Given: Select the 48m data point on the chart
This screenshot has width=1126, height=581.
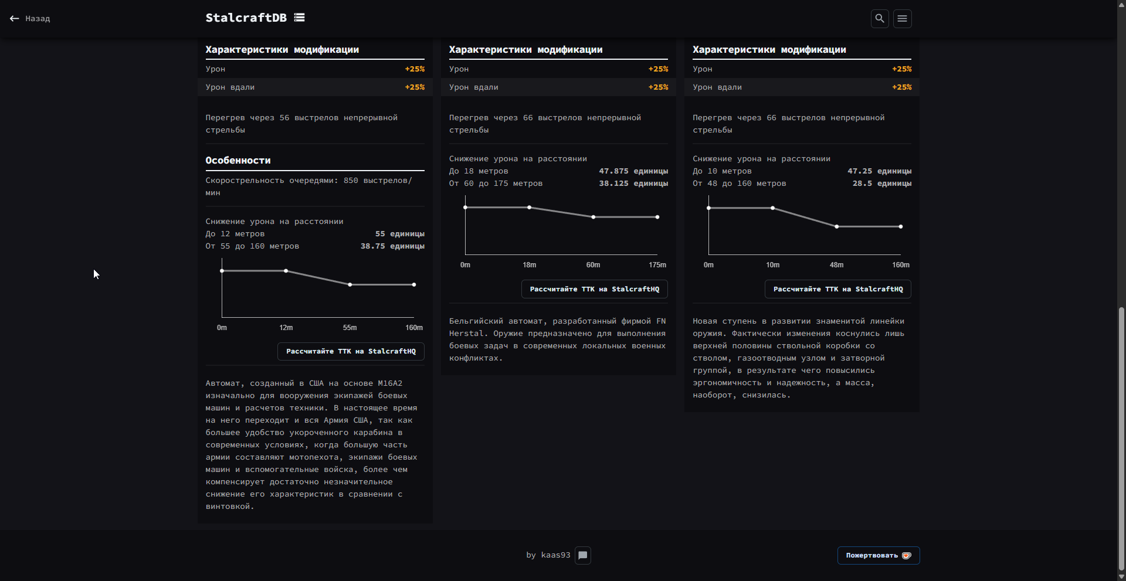Looking at the screenshot, I should [837, 226].
